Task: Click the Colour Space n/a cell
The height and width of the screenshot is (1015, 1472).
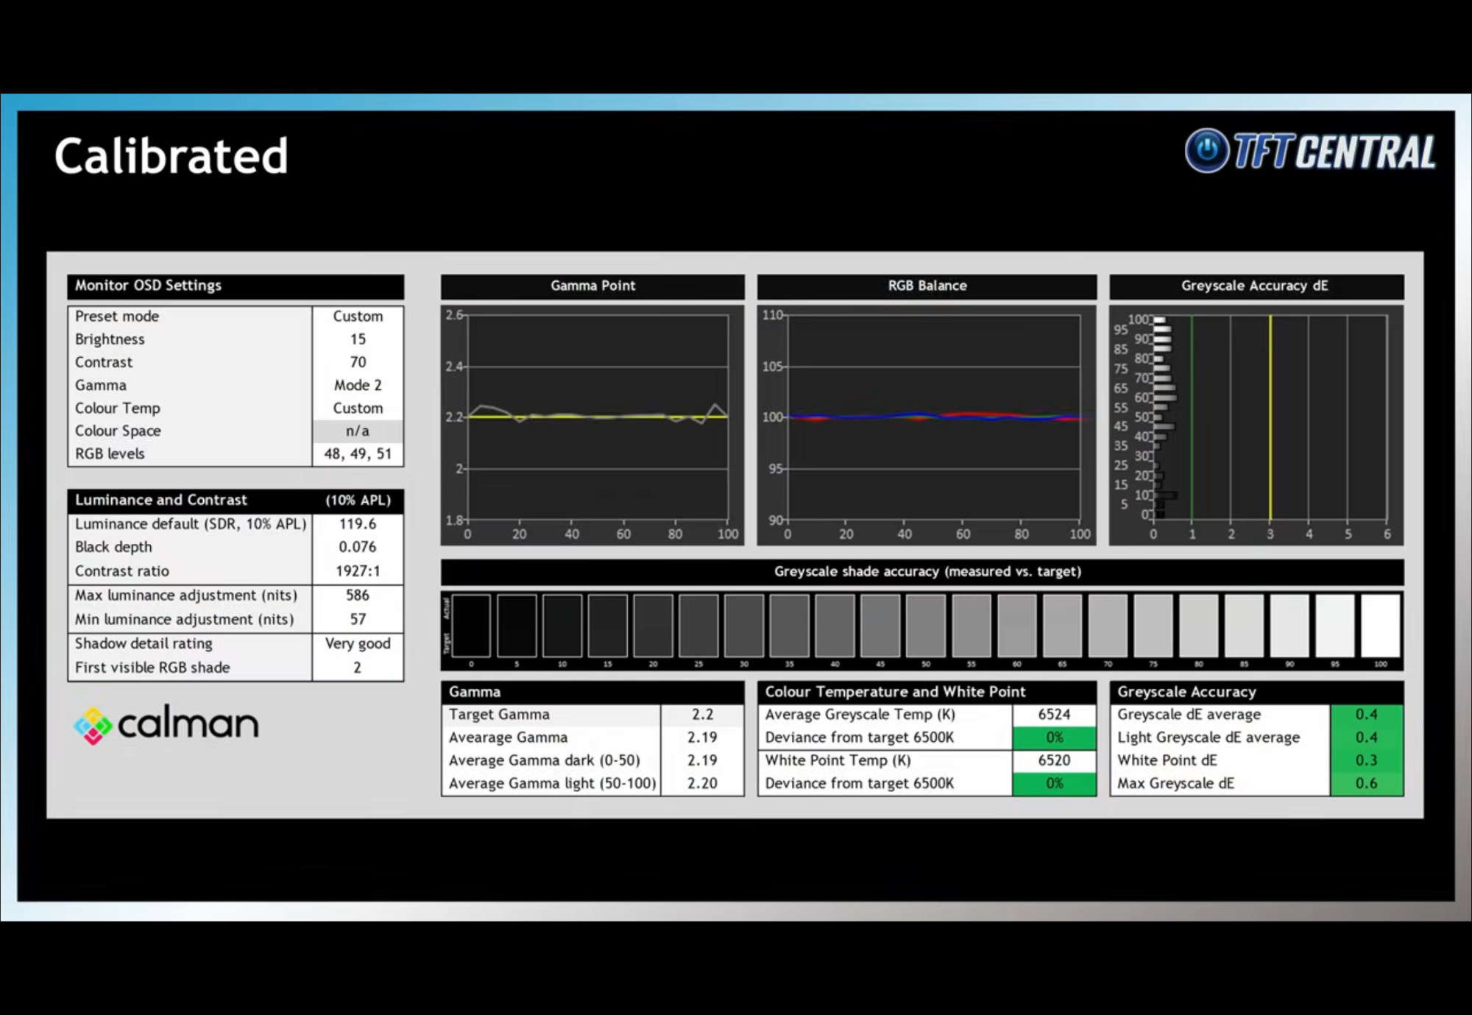Action: click(x=358, y=431)
